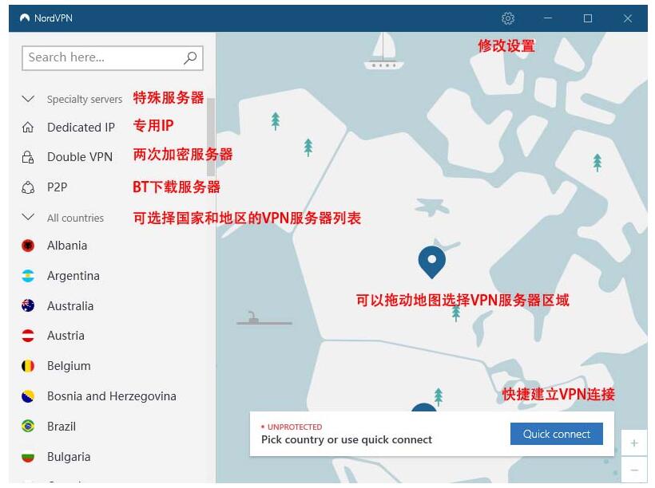The height and width of the screenshot is (488, 655).
Task: Select Dedicated IP servers
Action: click(x=81, y=128)
